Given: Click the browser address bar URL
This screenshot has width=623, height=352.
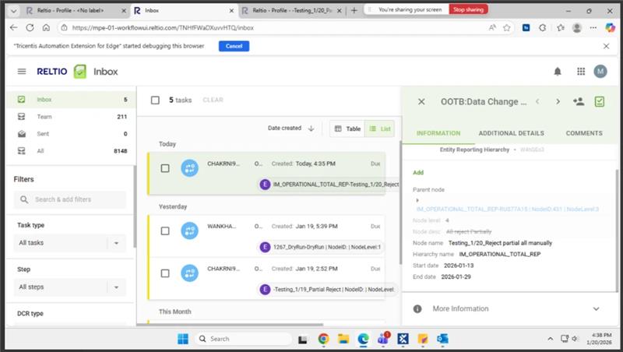Looking at the screenshot, I should pos(163,28).
